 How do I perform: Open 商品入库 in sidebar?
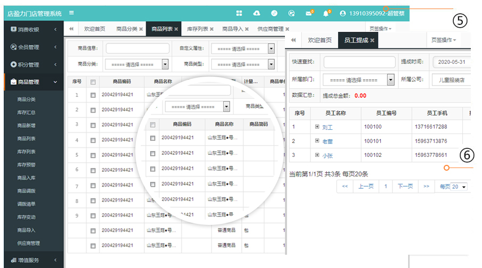click(26, 178)
